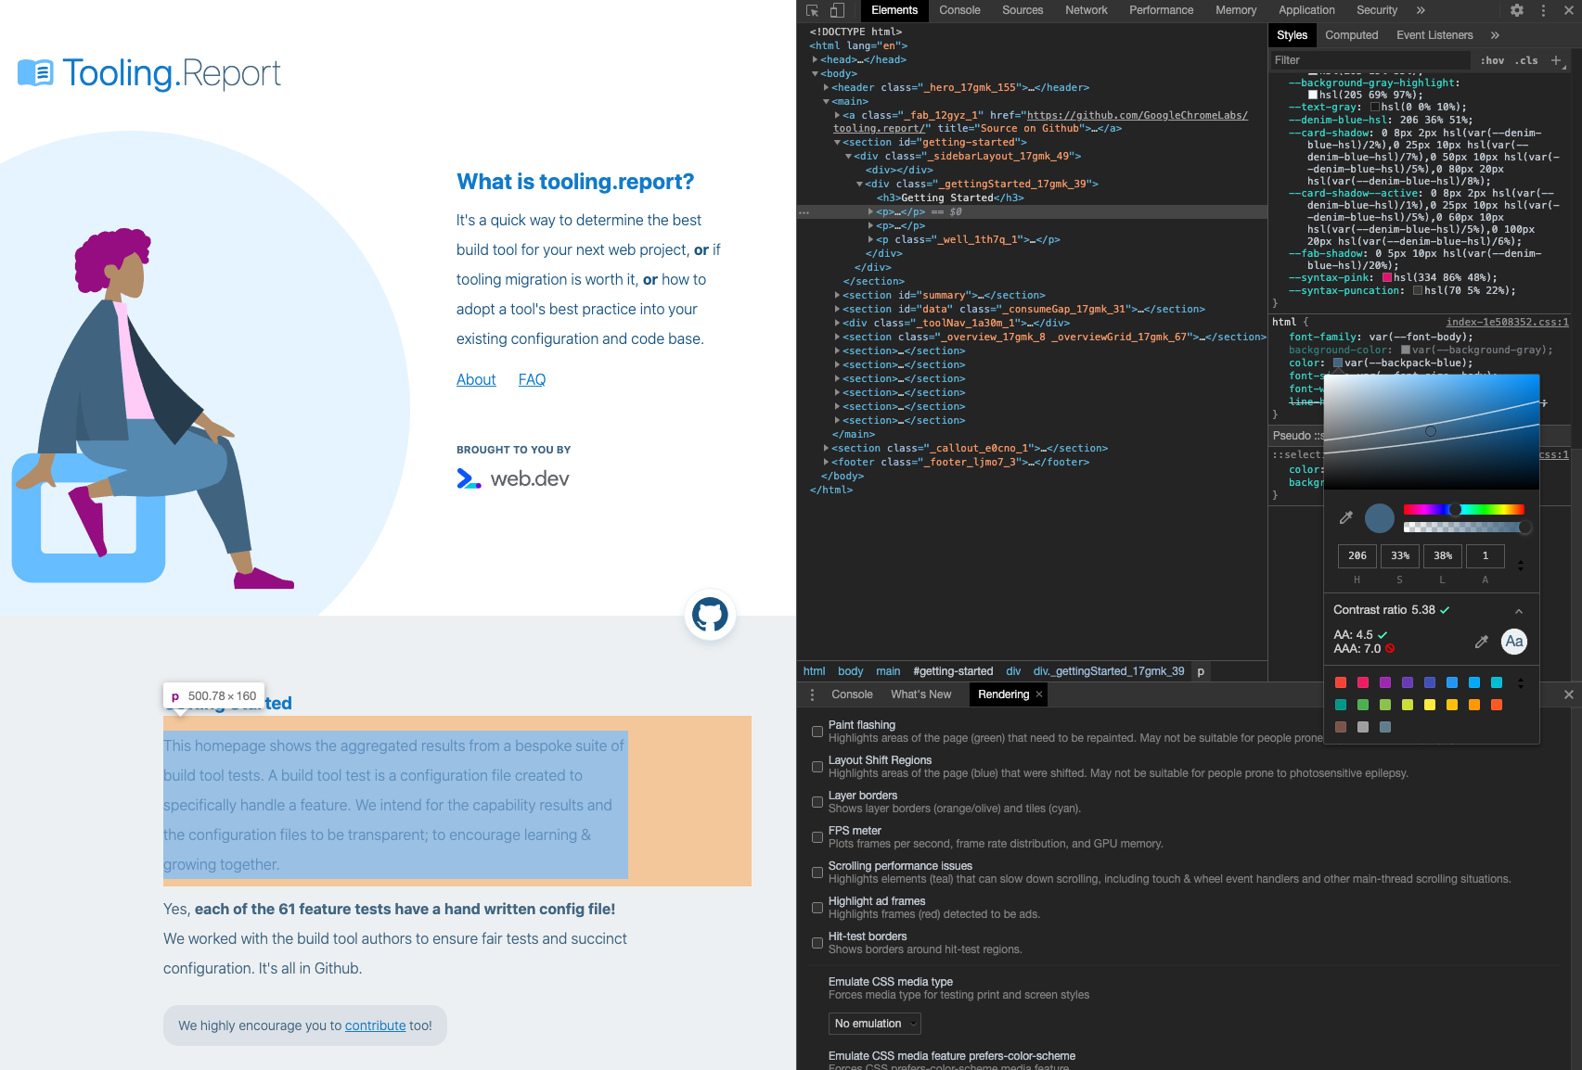This screenshot has width=1582, height=1070.
Task: Open the Network panel
Action: [x=1086, y=10]
